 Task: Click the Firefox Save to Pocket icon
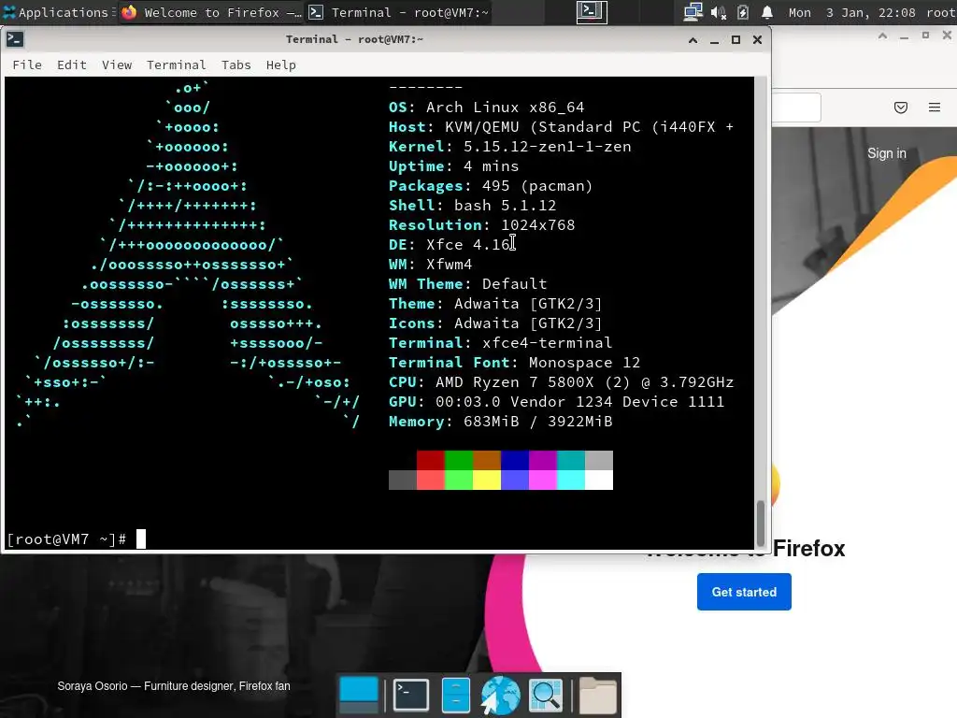coord(900,108)
